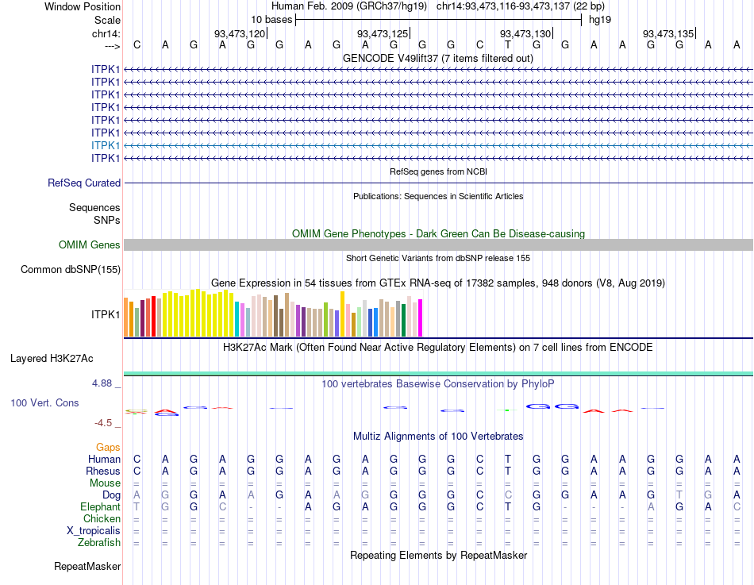Click the 'Sequences' side label
The height and width of the screenshot is (585, 754).
click(x=94, y=207)
